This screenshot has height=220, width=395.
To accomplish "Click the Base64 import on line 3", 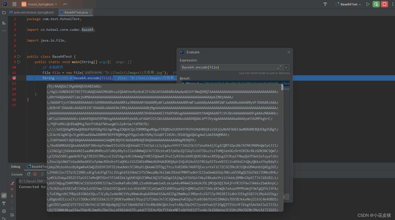I will click(x=87, y=29).
